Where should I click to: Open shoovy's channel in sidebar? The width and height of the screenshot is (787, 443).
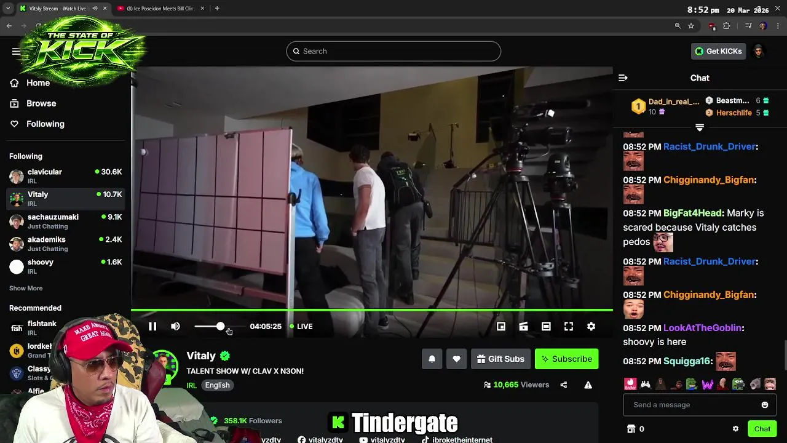coord(65,266)
